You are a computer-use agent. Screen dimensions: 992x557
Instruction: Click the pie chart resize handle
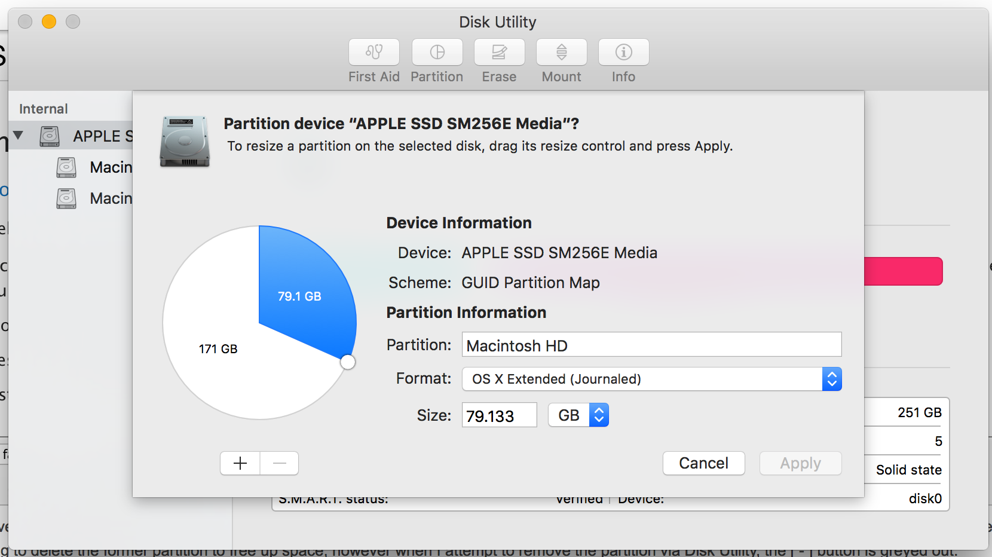348,362
